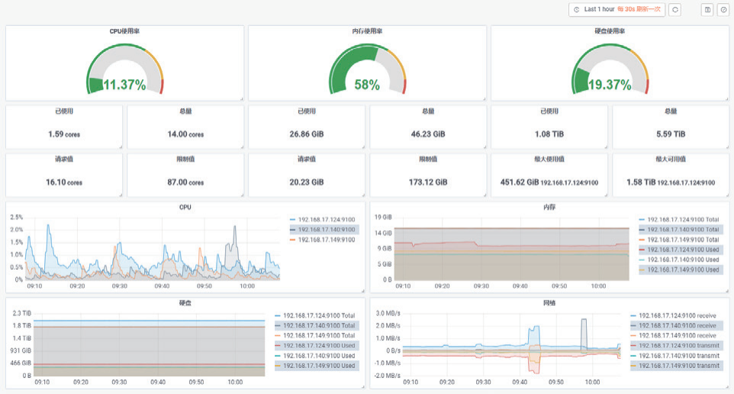Click the 14.00 cores 总量 stat panel
Viewport: 734px width, 394px height.
(x=185, y=127)
